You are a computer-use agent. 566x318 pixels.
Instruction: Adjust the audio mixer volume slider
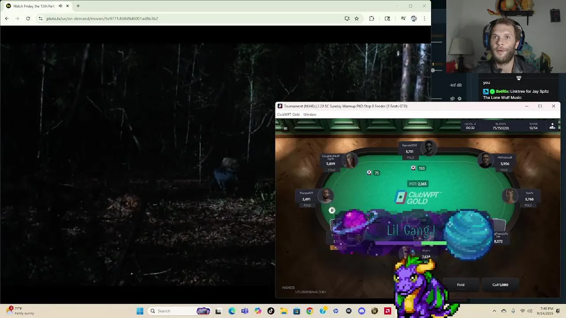[433, 70]
